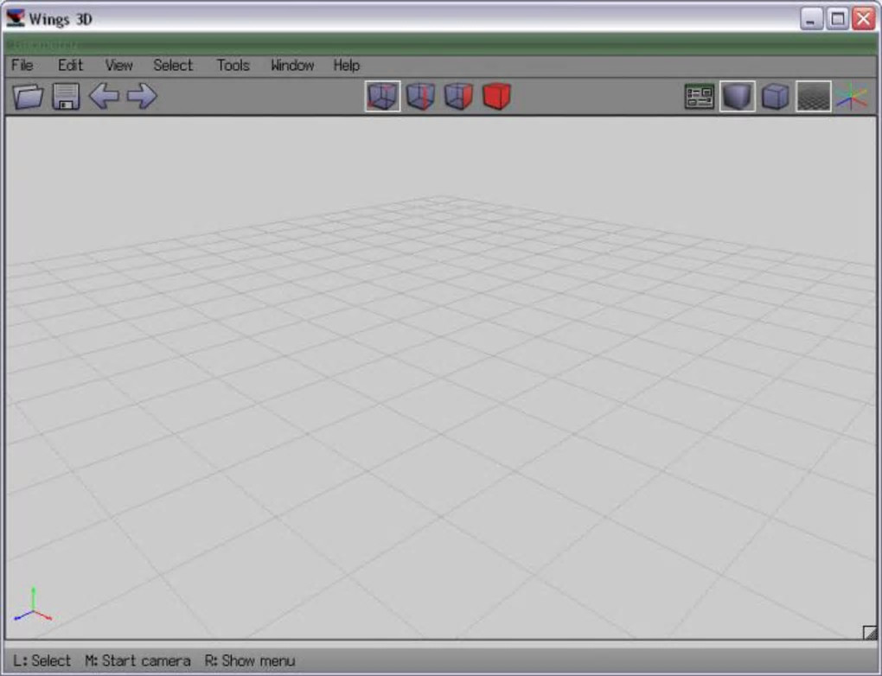This screenshot has height=676, width=882.
Task: Open the Window menu
Action: click(x=292, y=65)
